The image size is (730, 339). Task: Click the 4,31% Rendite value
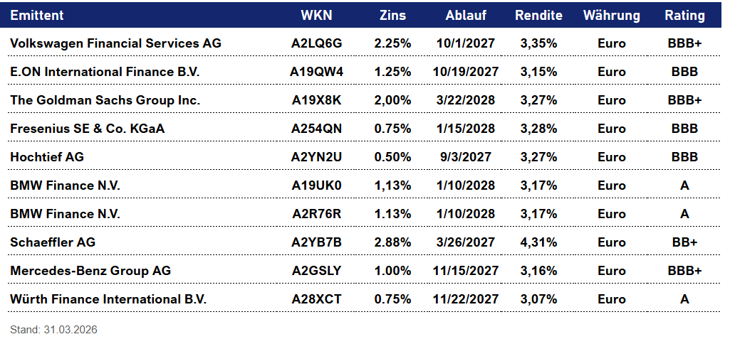point(538,242)
